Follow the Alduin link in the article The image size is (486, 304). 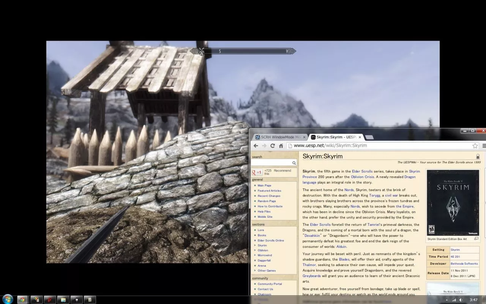[x=341, y=247]
